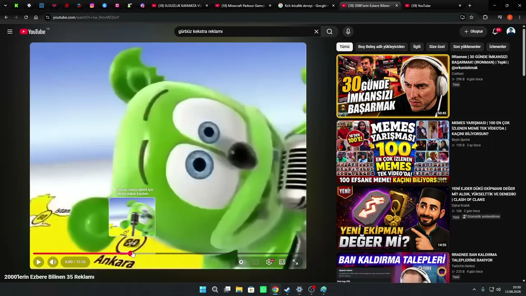Close the 2000'lerin Ezbere Bilinen tab
The width and height of the screenshot is (526, 296).
397,6
